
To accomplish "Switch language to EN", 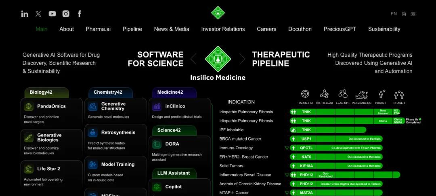I will pyautogui.click(x=394, y=14).
